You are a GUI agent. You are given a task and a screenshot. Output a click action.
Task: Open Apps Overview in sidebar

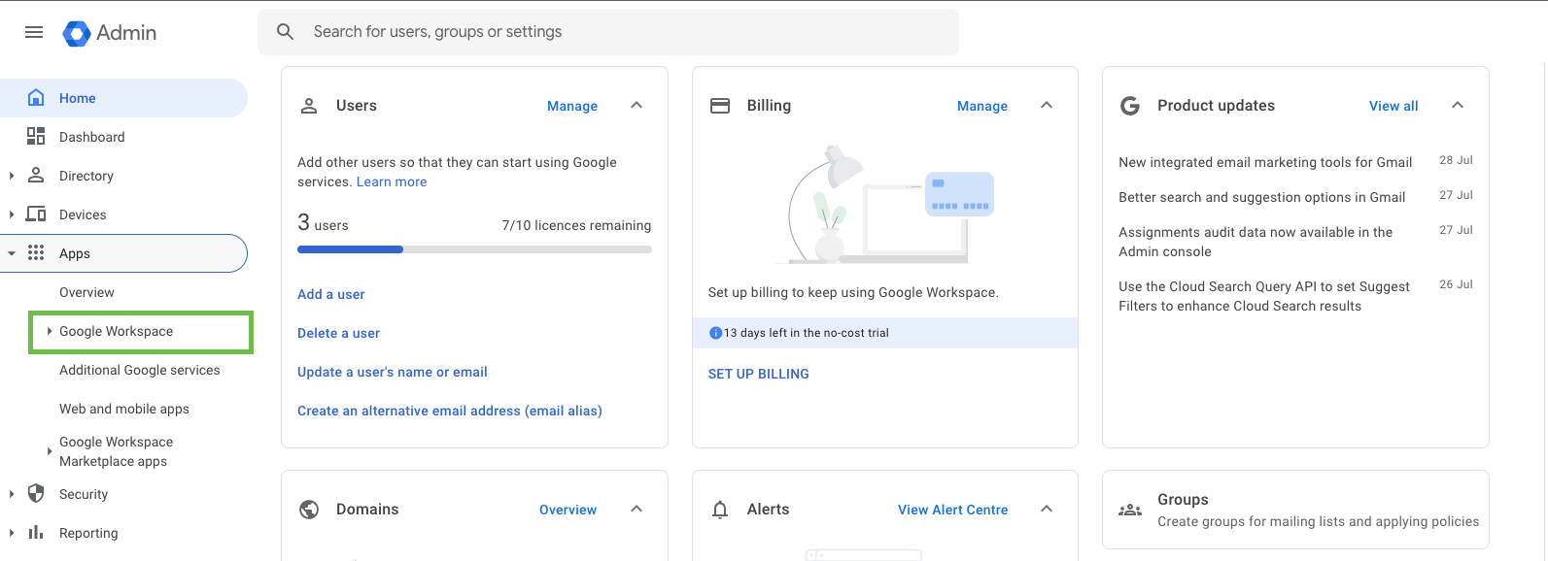86,292
